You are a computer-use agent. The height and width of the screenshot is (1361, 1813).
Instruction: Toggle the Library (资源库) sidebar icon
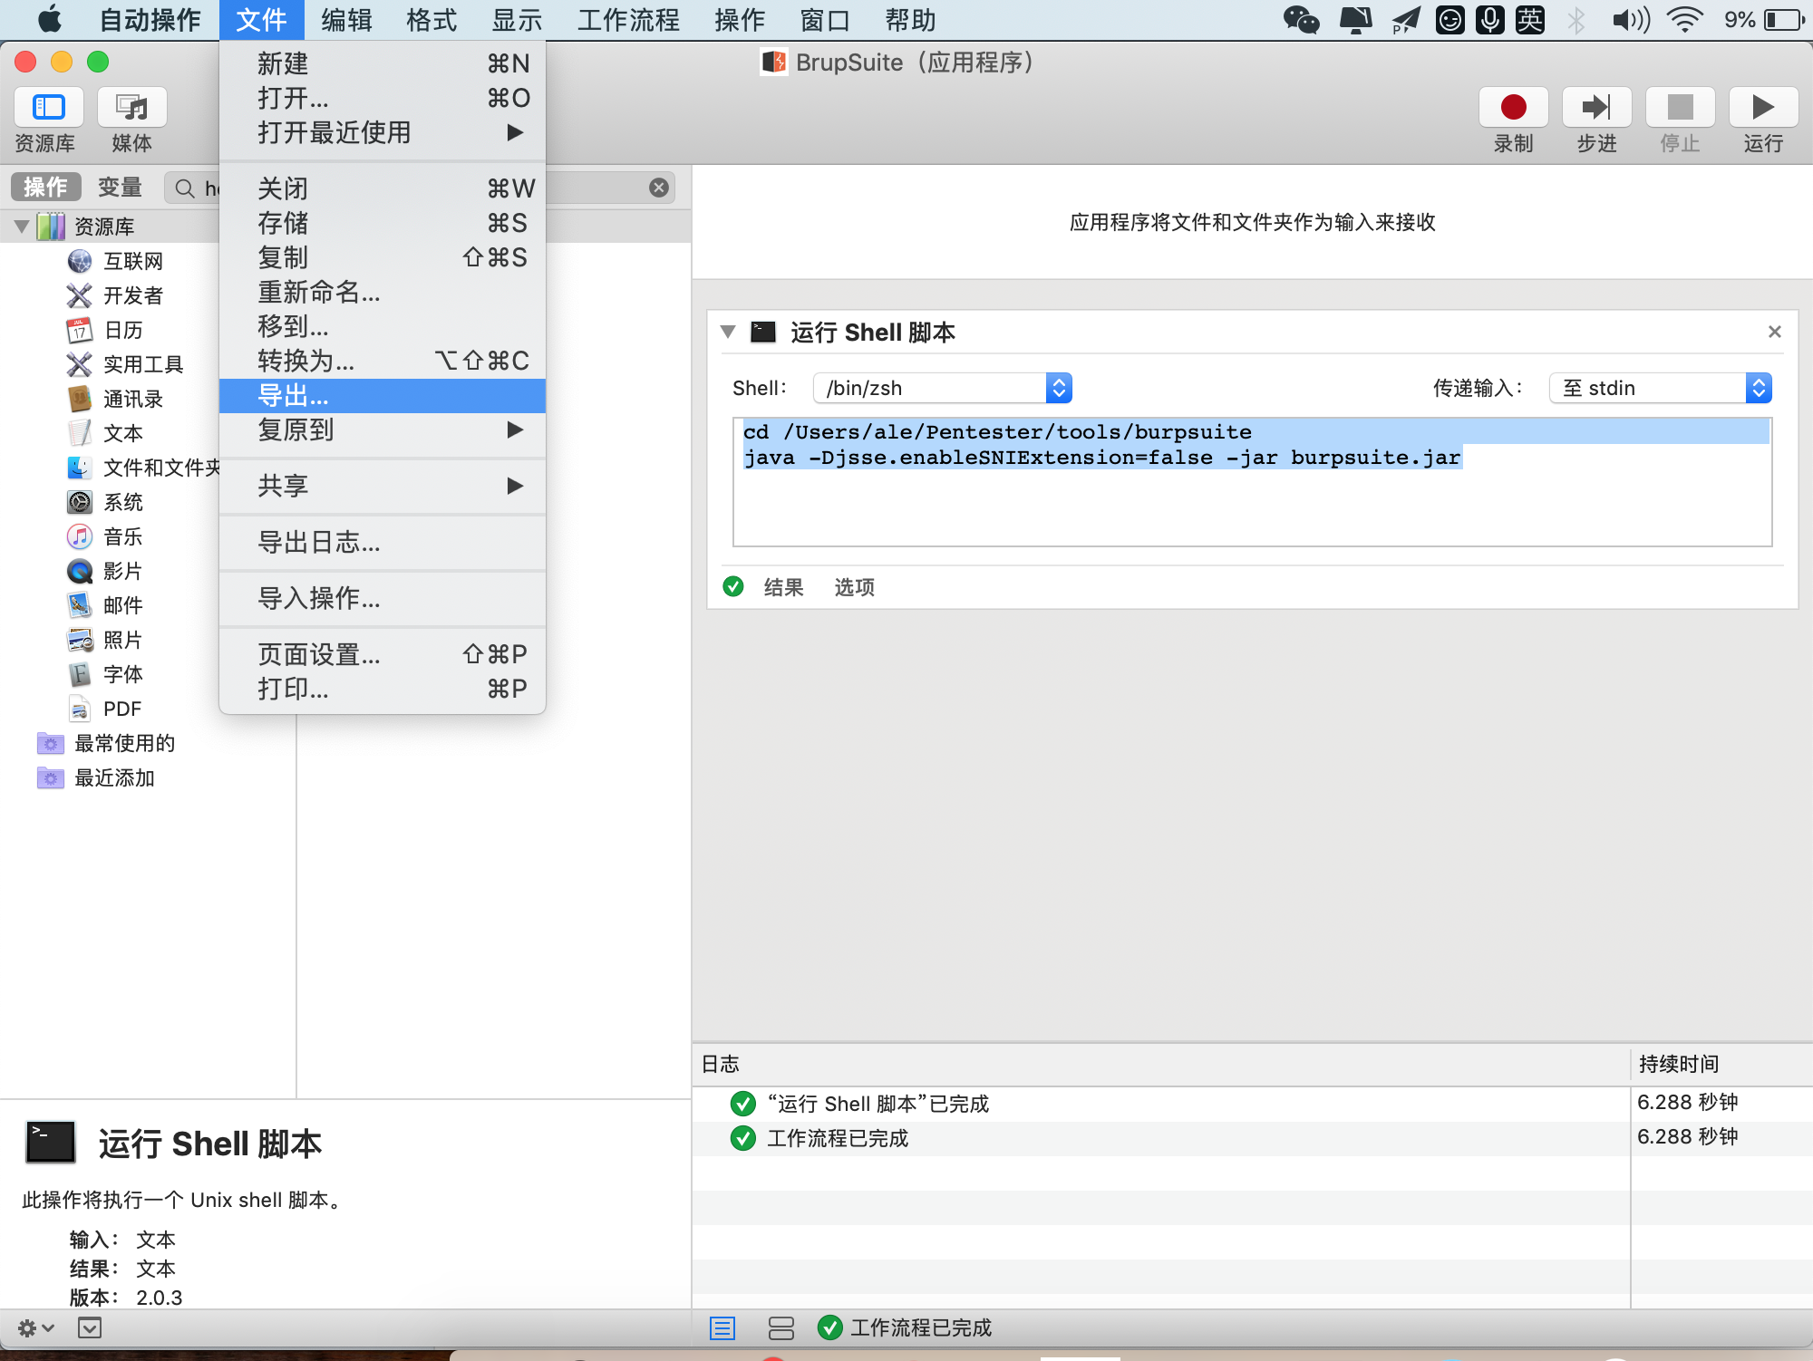click(x=49, y=108)
